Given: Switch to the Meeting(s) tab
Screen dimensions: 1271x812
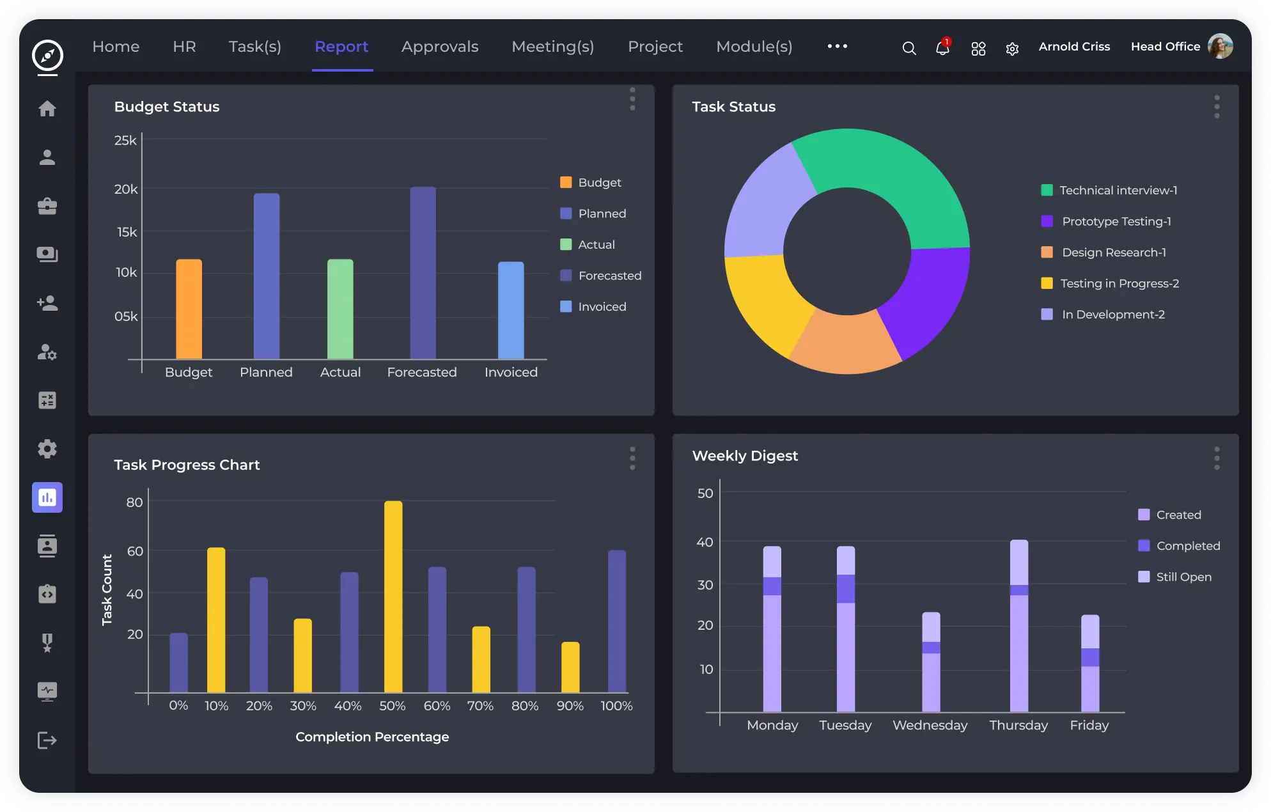Looking at the screenshot, I should tap(553, 47).
